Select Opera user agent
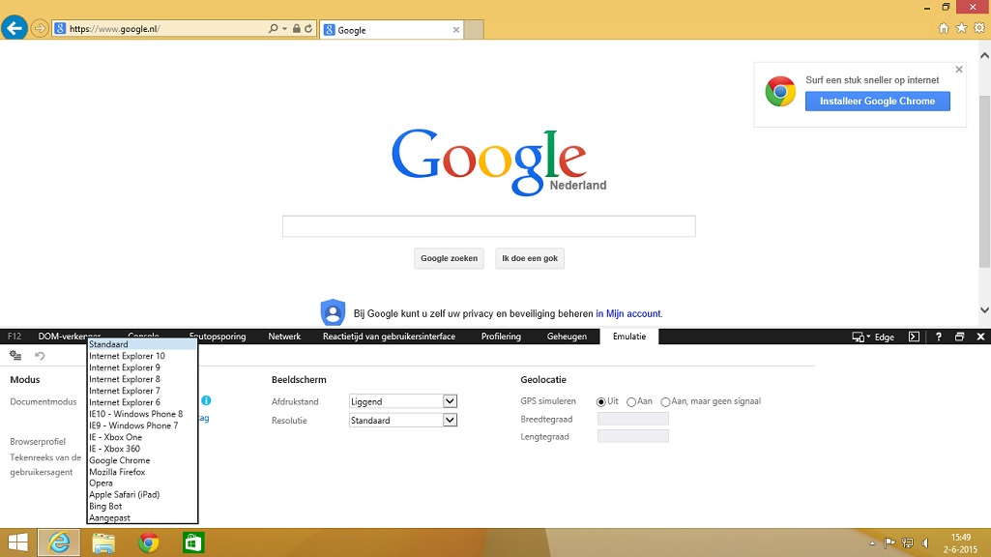The height and width of the screenshot is (557, 991). [x=142, y=484]
